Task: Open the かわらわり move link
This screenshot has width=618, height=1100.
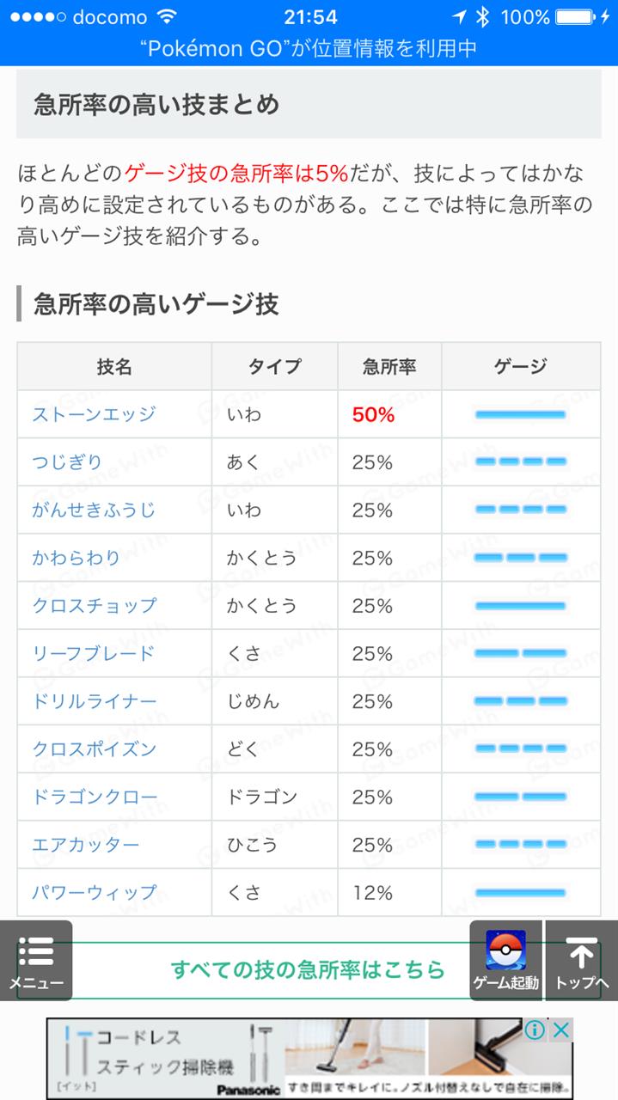Action: click(x=76, y=558)
